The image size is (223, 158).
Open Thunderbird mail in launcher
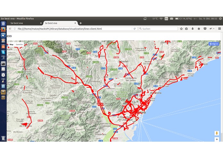3,35
